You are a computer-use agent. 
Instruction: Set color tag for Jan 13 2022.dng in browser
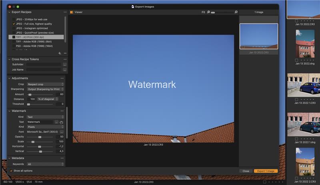tap(296, 60)
